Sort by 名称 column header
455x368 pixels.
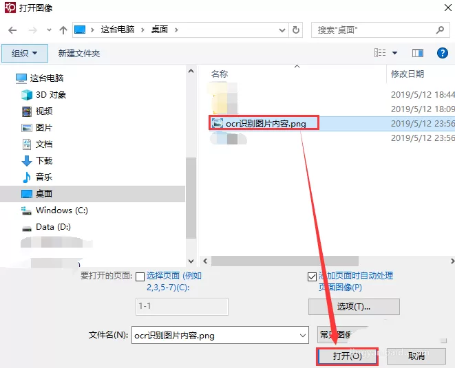coord(220,74)
